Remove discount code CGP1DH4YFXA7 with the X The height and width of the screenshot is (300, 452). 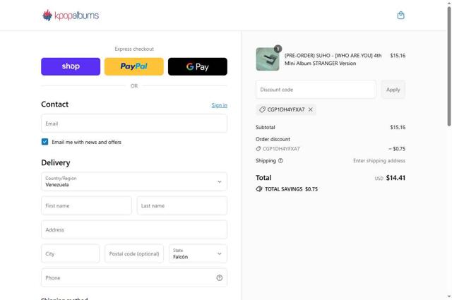point(311,109)
